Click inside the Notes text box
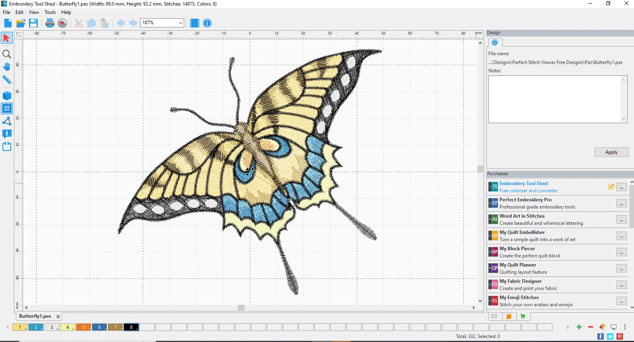Screen dimensions: 634x342 click(x=555, y=99)
